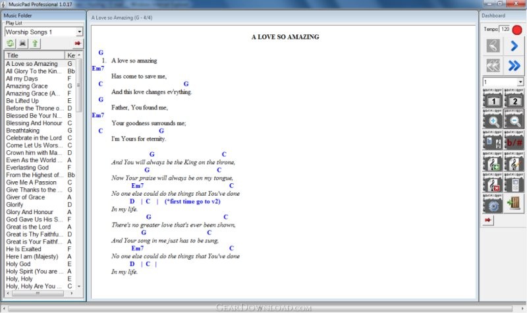This screenshot has width=527, height=313.
Task: Click the green upload arrow icon
Action: [x=35, y=43]
